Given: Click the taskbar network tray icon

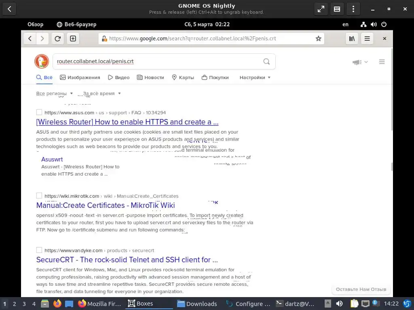Looking at the screenshot, I should (365, 304).
